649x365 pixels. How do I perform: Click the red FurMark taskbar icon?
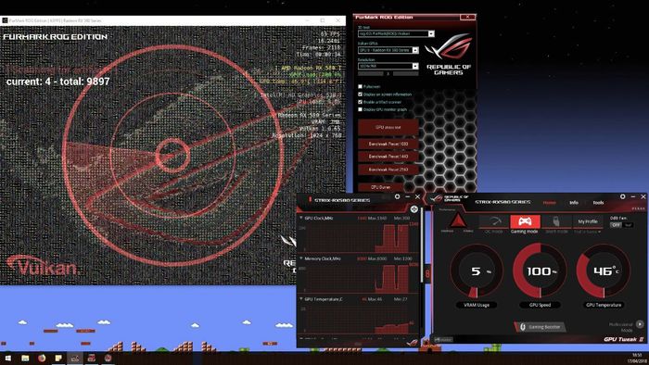coord(91,358)
